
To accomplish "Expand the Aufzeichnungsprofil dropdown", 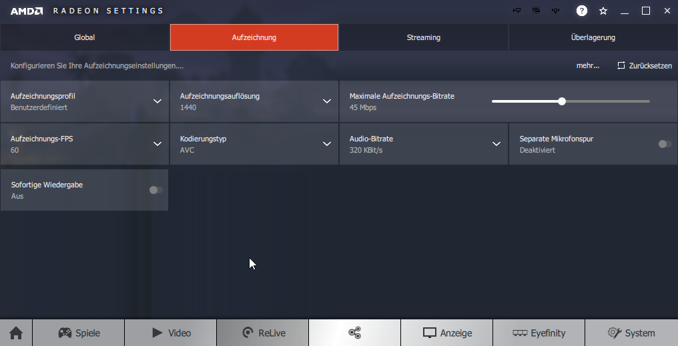I will pos(157,101).
